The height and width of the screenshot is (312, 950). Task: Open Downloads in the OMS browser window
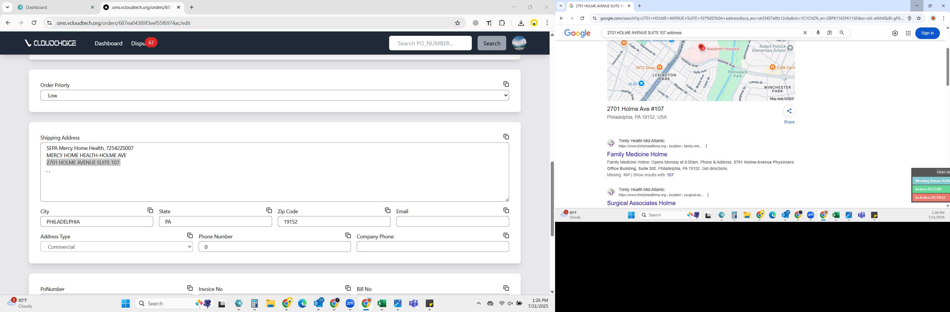pos(521,23)
